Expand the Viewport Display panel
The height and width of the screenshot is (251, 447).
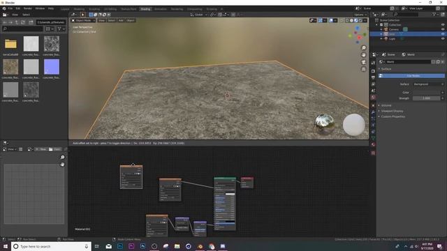pyautogui.click(x=392, y=111)
